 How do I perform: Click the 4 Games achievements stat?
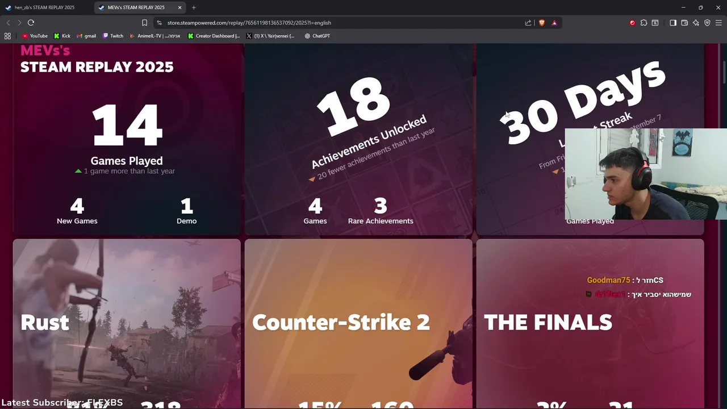(x=315, y=211)
